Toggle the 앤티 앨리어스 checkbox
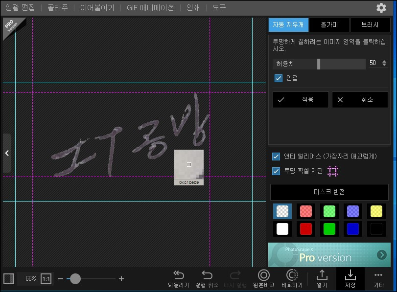This screenshot has width=397, height=292. pyautogui.click(x=276, y=157)
